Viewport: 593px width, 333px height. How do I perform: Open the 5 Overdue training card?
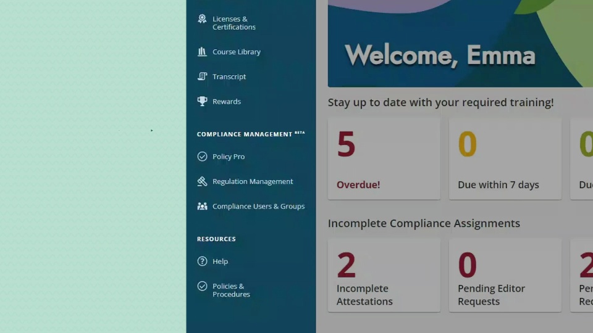coord(384,158)
